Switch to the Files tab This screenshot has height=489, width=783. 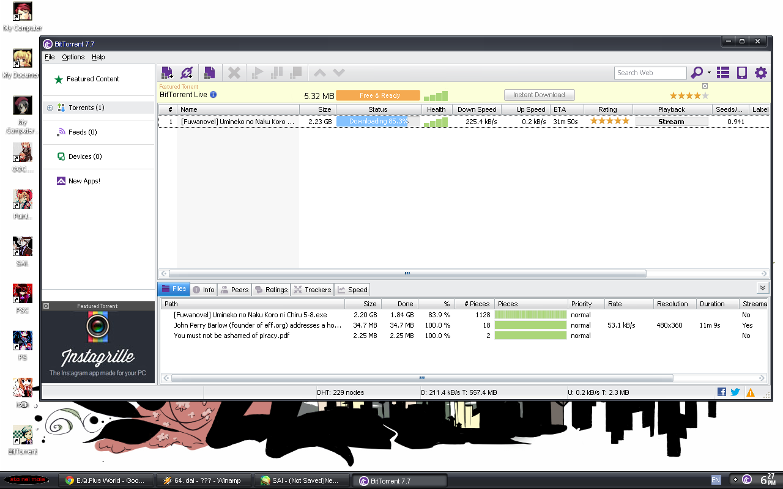point(174,289)
